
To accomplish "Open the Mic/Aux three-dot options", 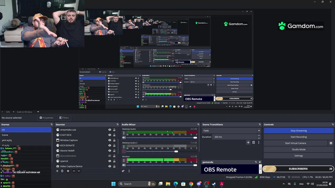I will tap(124, 161).
